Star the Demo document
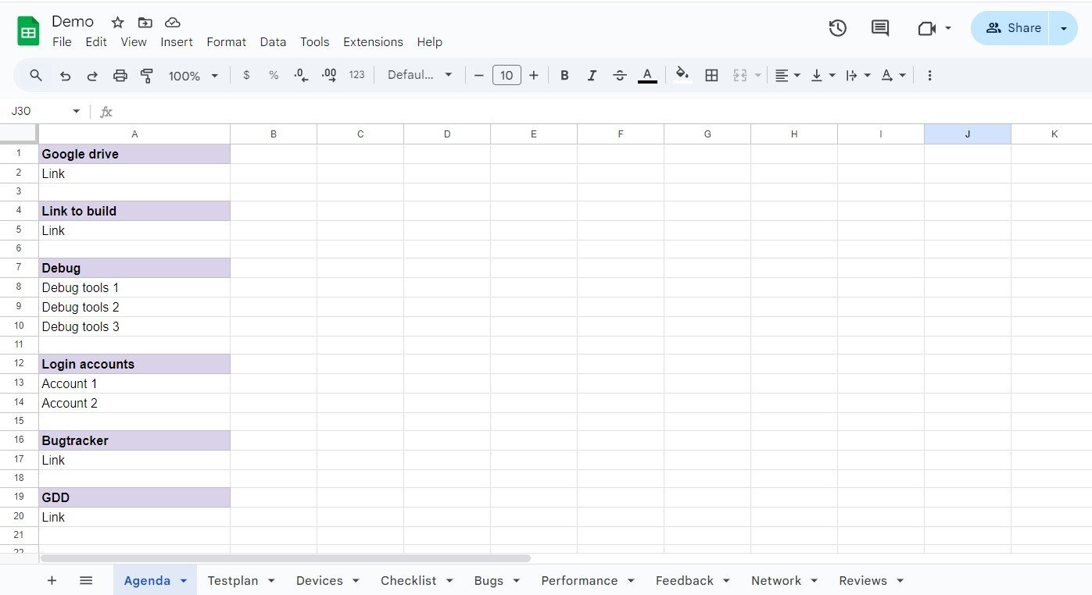 [118, 23]
